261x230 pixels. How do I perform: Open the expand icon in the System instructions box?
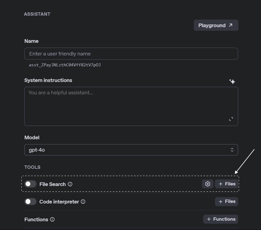click(x=231, y=119)
